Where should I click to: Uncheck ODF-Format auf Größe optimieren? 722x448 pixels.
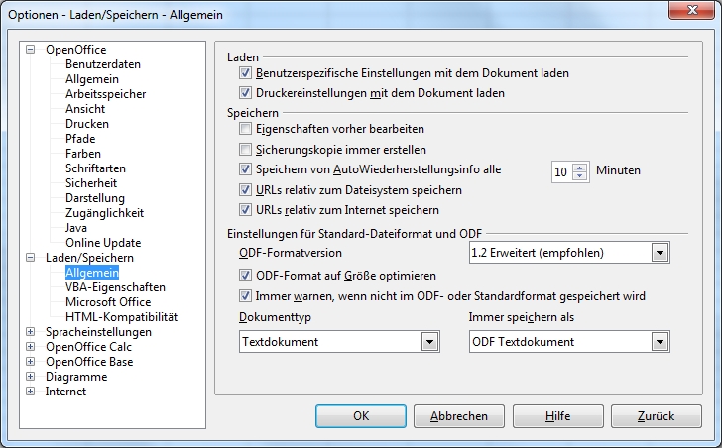click(246, 275)
